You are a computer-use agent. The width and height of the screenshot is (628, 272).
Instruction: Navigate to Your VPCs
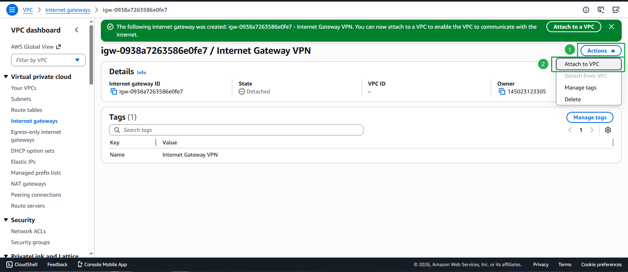tap(24, 88)
